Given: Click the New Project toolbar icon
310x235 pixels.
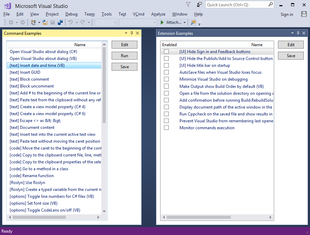Looking at the screenshot, I should (x=33, y=22).
